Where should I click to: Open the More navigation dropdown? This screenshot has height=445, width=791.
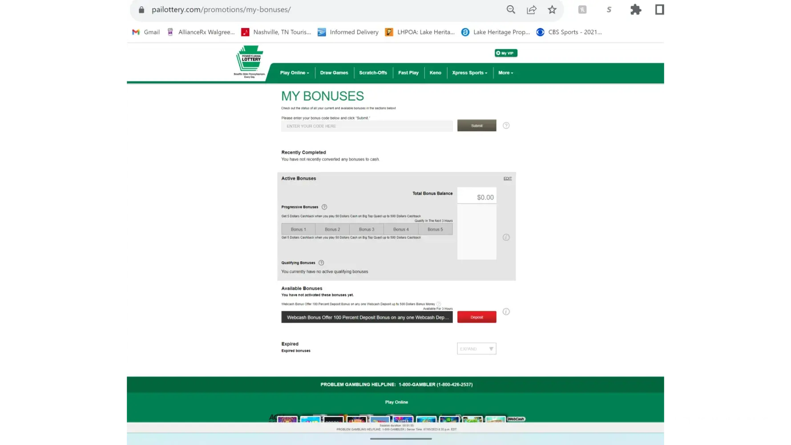click(x=505, y=73)
